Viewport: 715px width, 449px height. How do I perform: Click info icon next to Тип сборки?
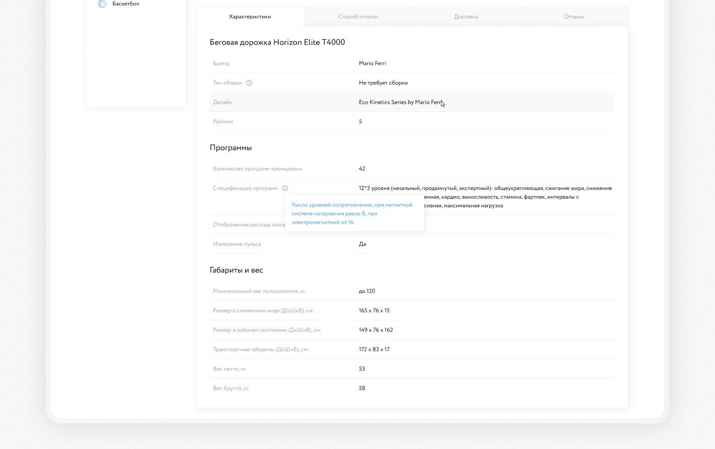tap(249, 83)
